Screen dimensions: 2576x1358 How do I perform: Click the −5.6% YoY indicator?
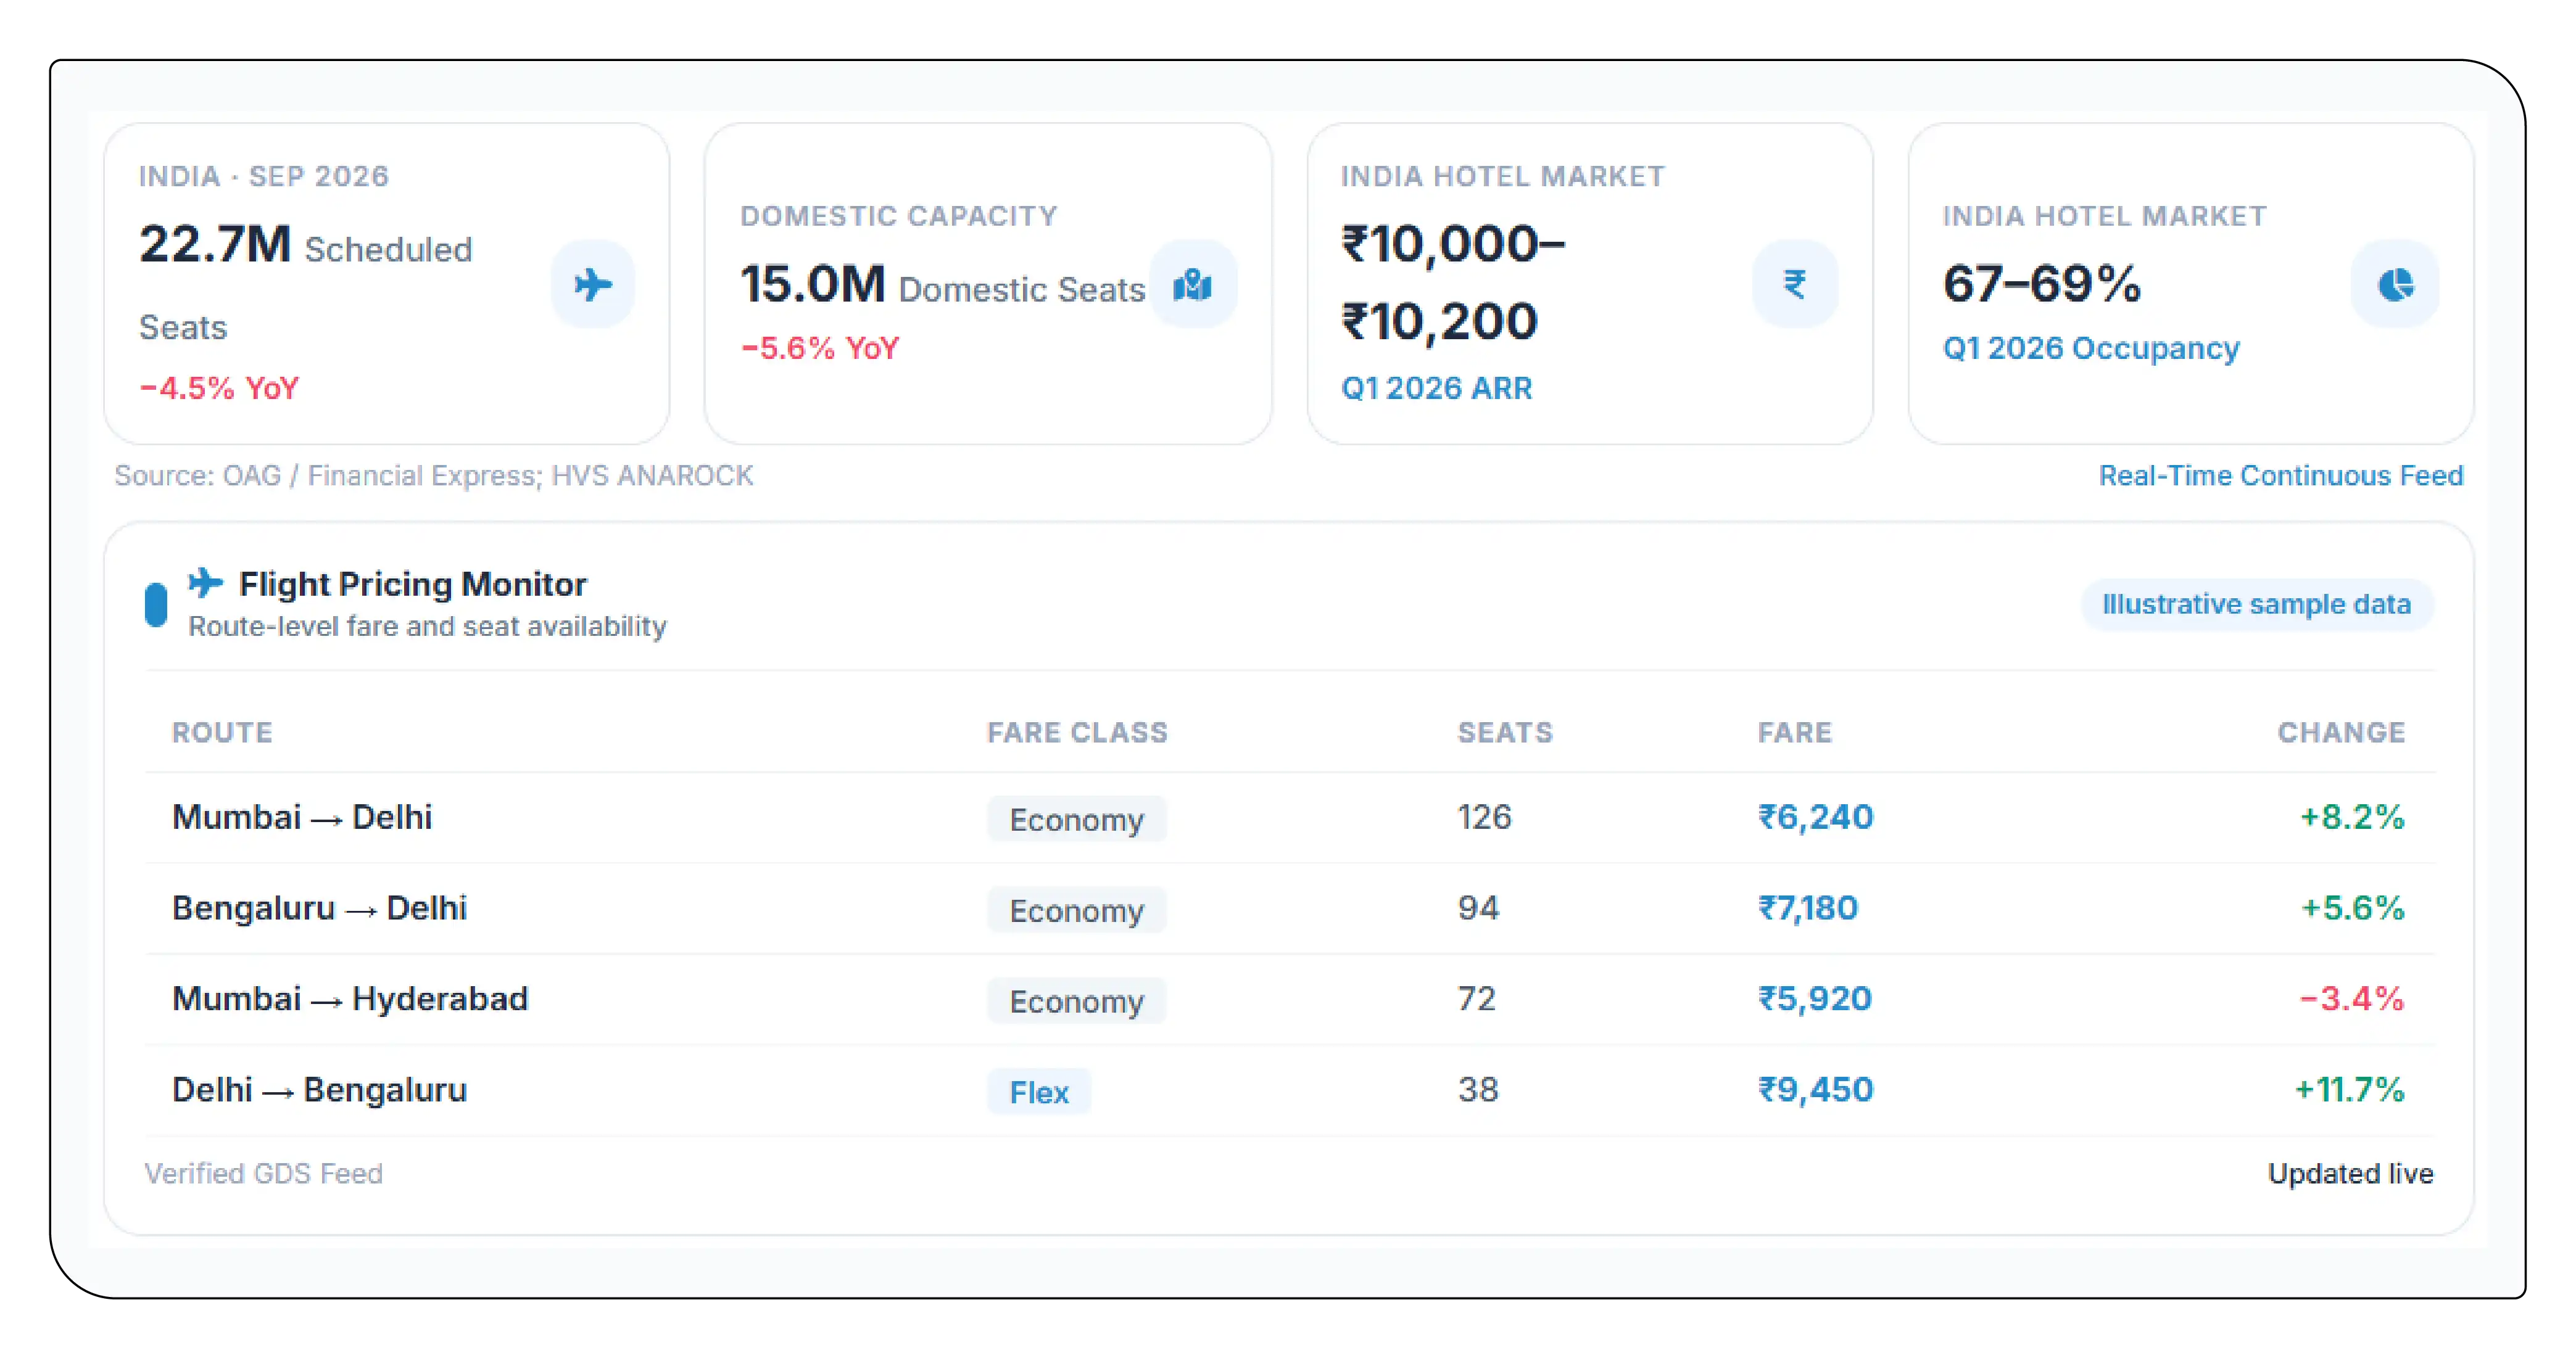[820, 348]
